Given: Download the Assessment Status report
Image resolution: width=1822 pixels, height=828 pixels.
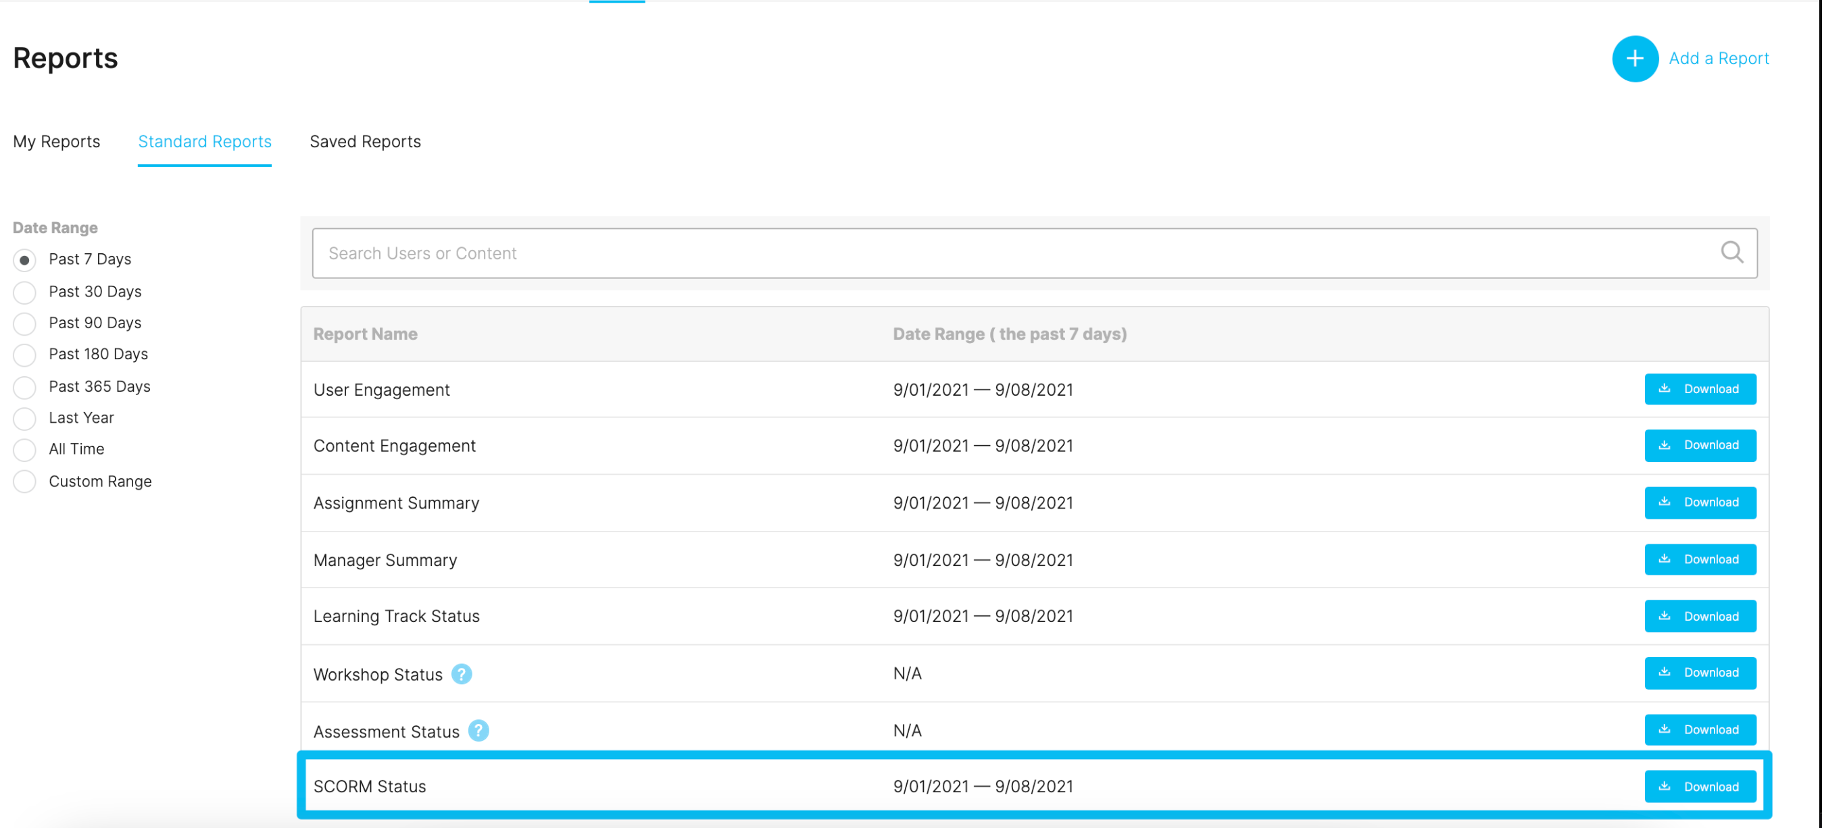Looking at the screenshot, I should coord(1700,729).
